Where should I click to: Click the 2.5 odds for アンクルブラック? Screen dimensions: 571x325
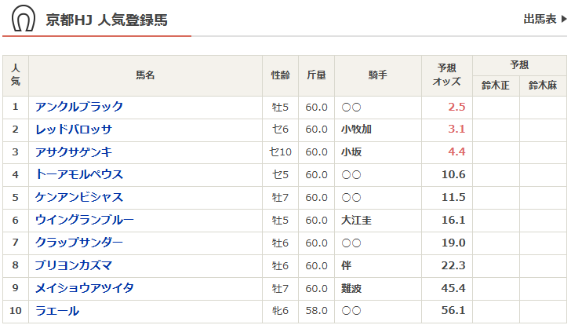456,107
